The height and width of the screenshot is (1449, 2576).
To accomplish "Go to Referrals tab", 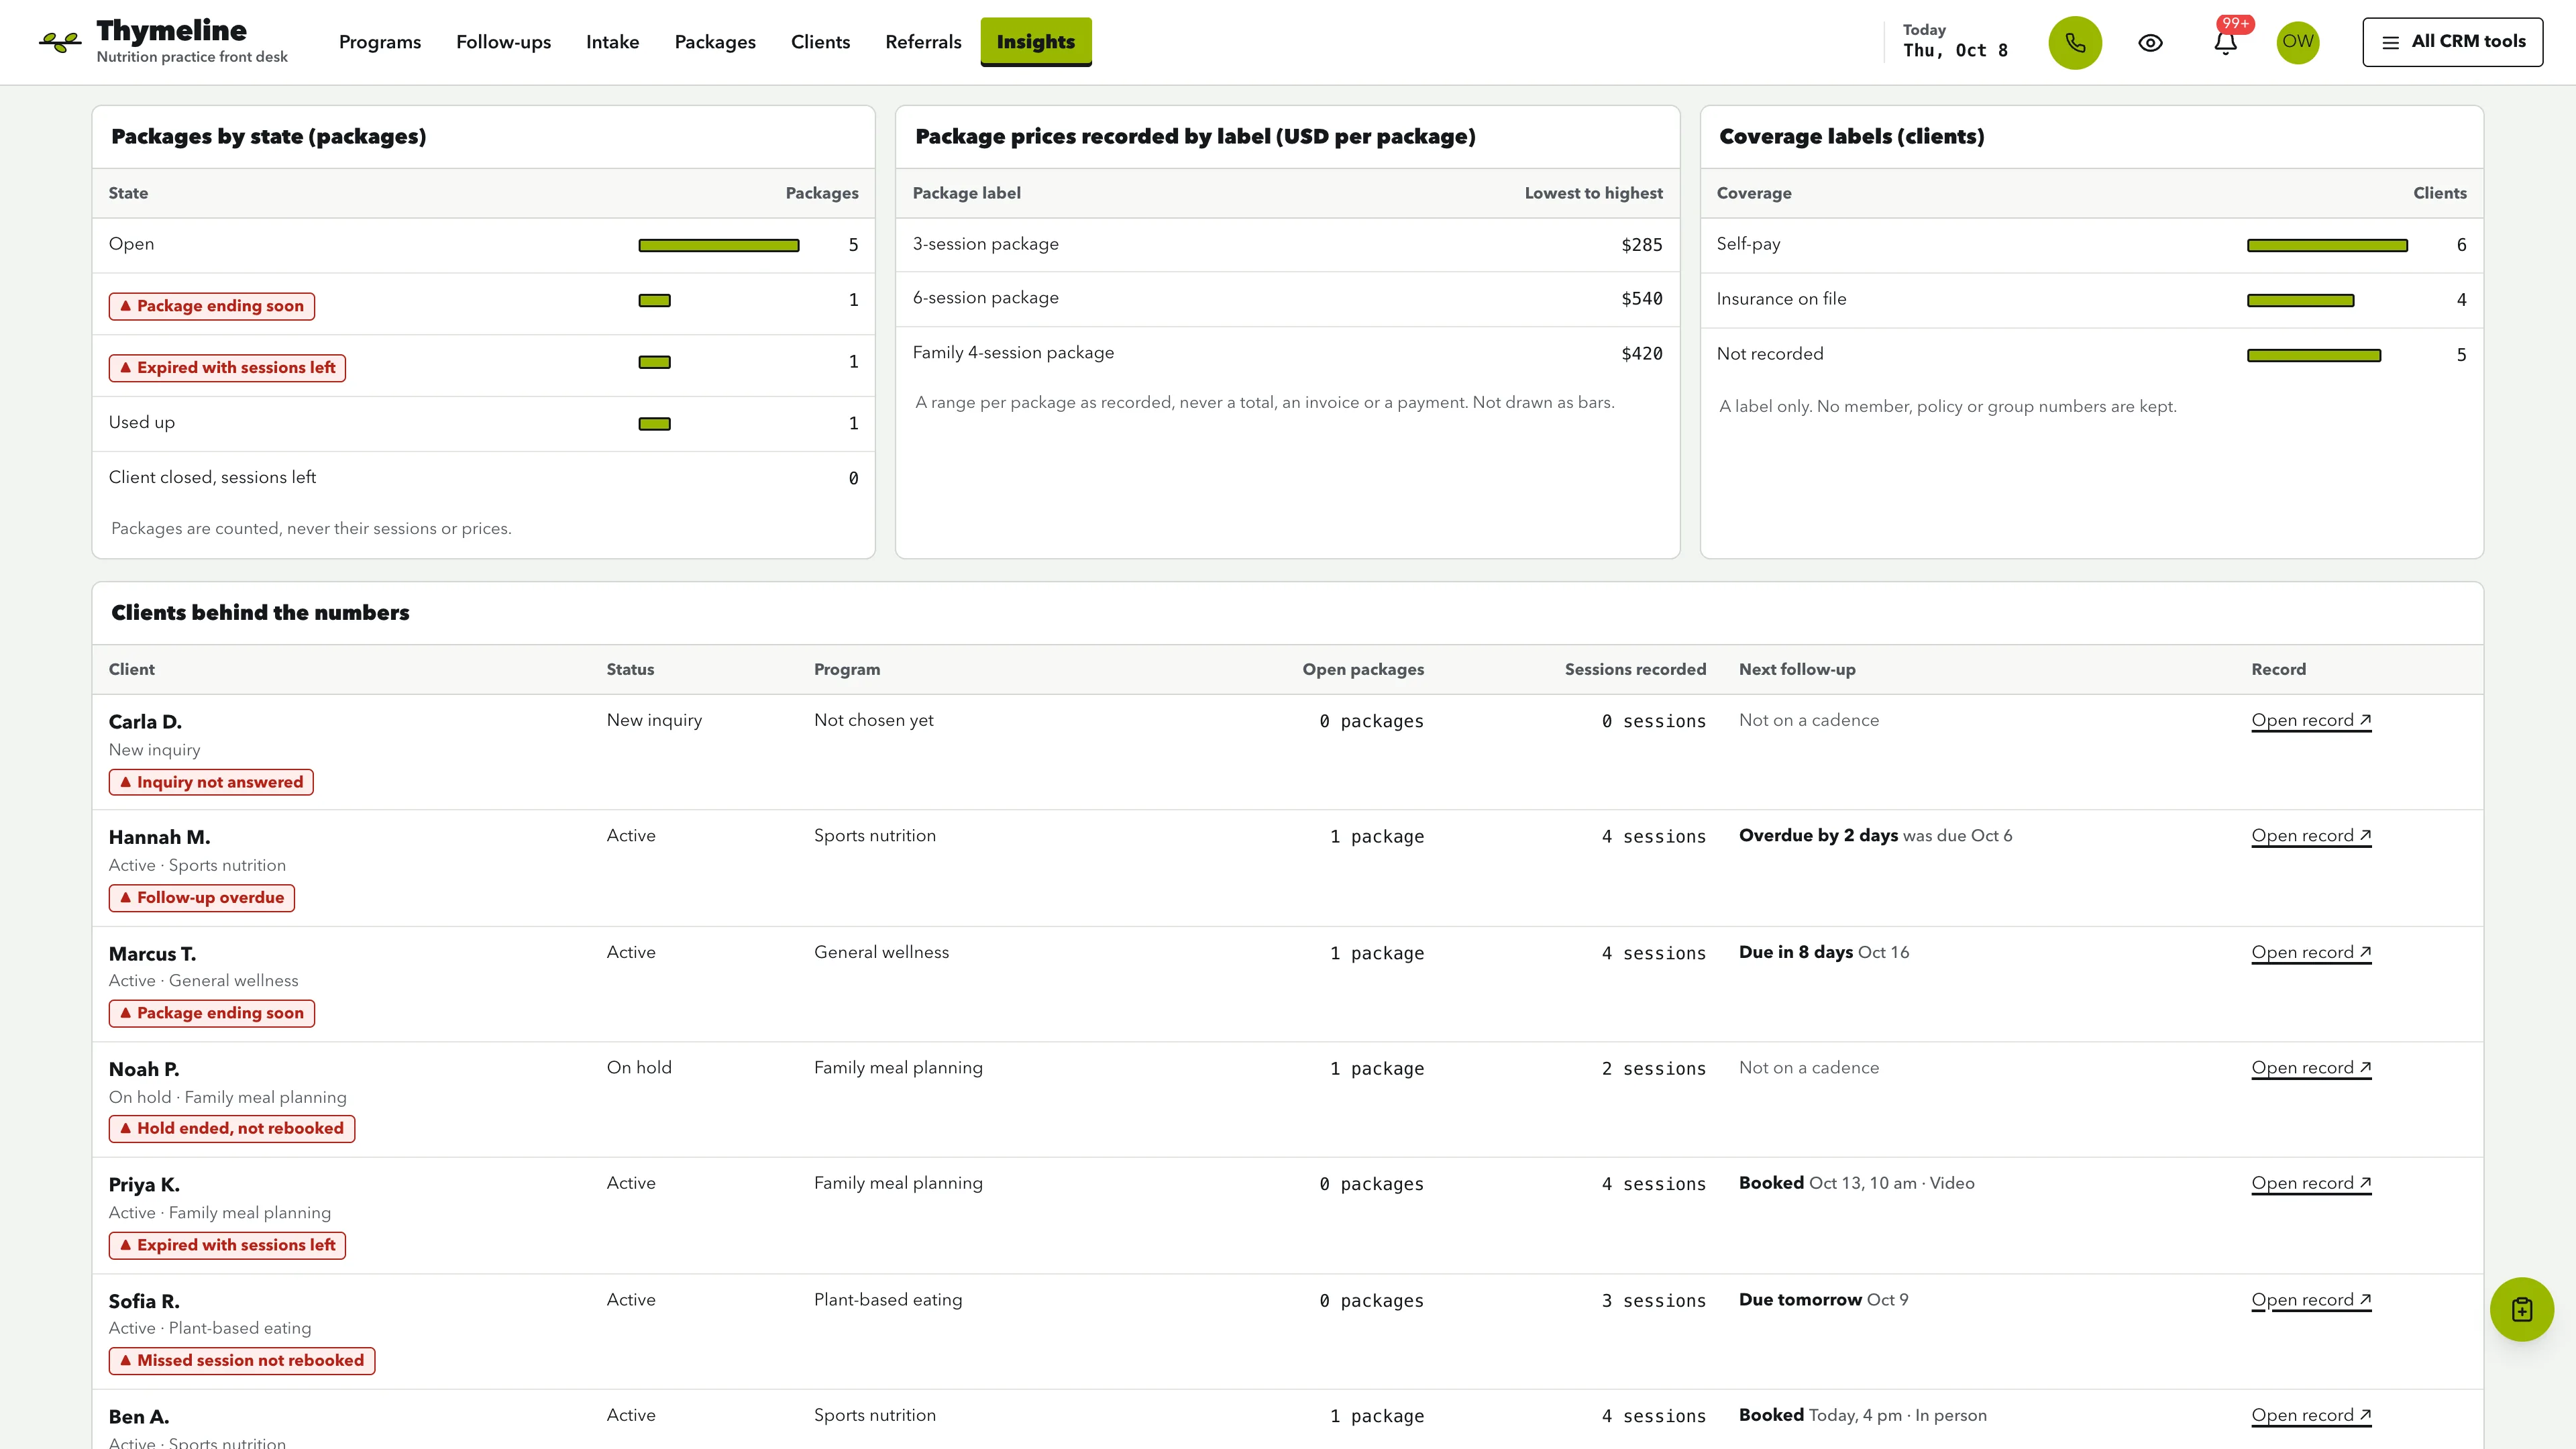I will pos(923,42).
